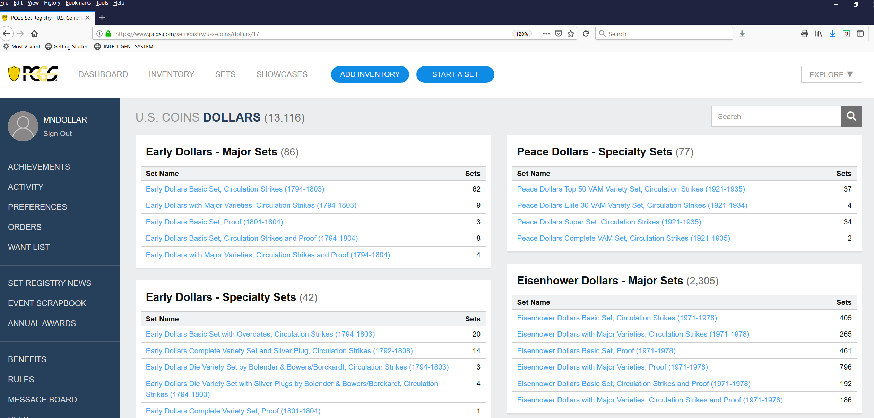This screenshot has height=418, width=874.
Task: Click the green padlock site security icon
Action: pos(108,34)
